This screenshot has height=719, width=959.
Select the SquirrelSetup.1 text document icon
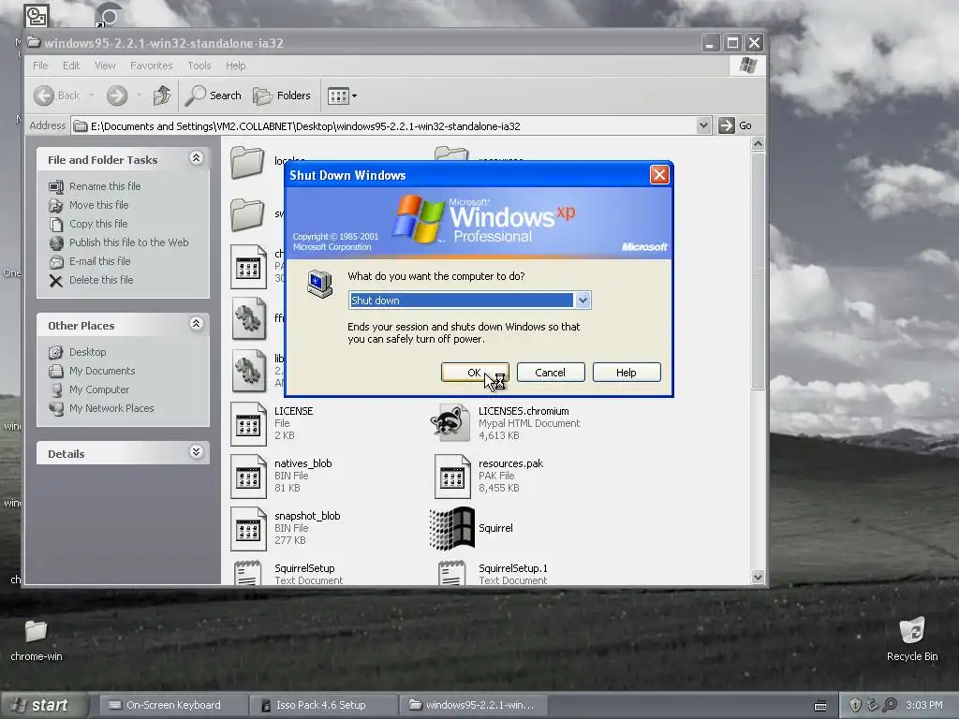point(452,573)
